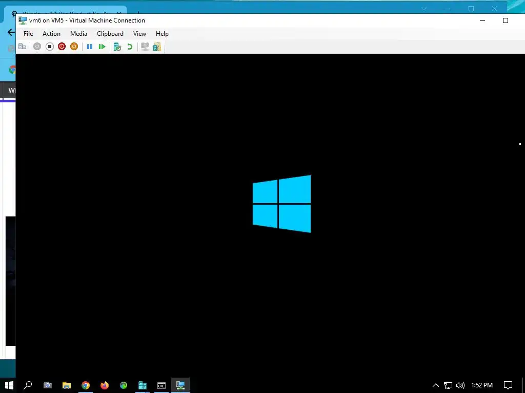Viewport: 525px width, 393px height.
Task: Open the Help menu
Action: 162,34
